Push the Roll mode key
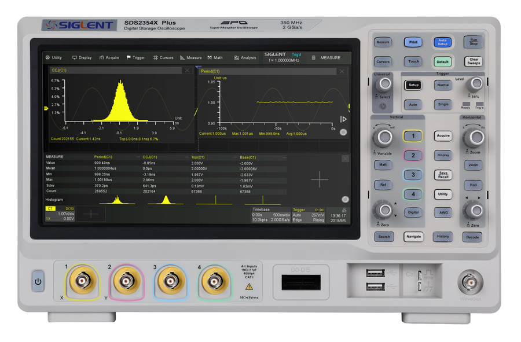 [x=473, y=185]
